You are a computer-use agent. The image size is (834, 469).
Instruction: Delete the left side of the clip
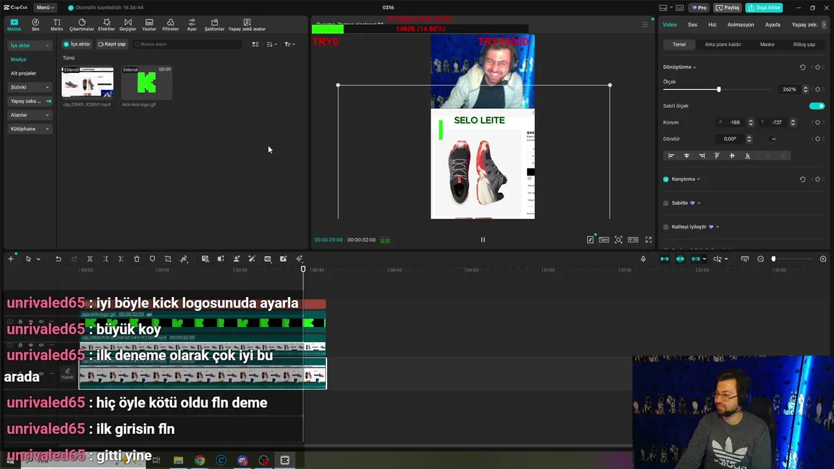(x=106, y=259)
